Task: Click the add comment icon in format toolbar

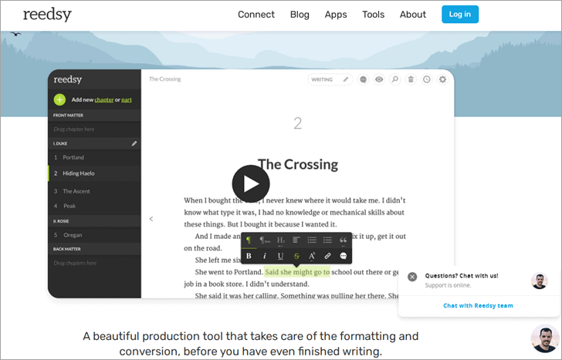Action: (x=343, y=256)
